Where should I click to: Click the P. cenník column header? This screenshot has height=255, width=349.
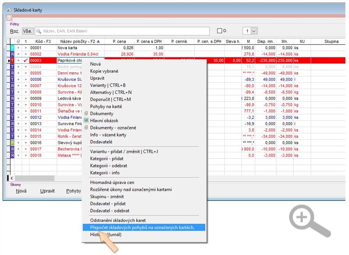(179, 41)
